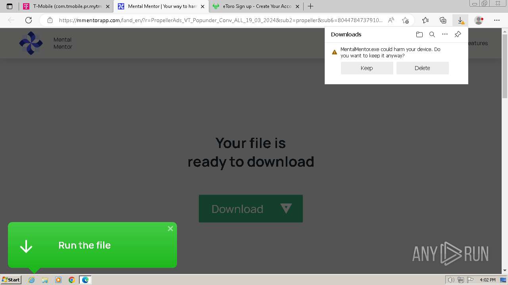508x285 pixels.
Task: Launch Internet Explorer from taskbar
Action: pos(32,280)
